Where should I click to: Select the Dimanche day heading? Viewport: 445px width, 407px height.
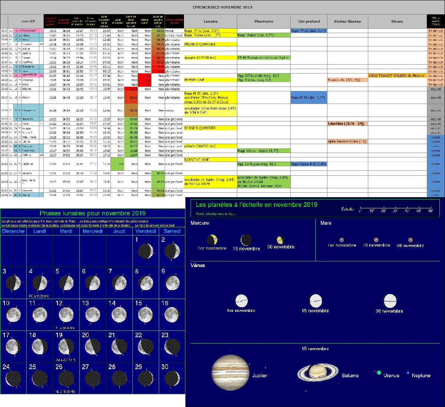click(x=13, y=231)
